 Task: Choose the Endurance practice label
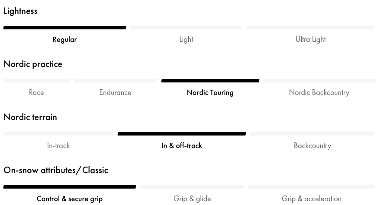[x=116, y=92]
